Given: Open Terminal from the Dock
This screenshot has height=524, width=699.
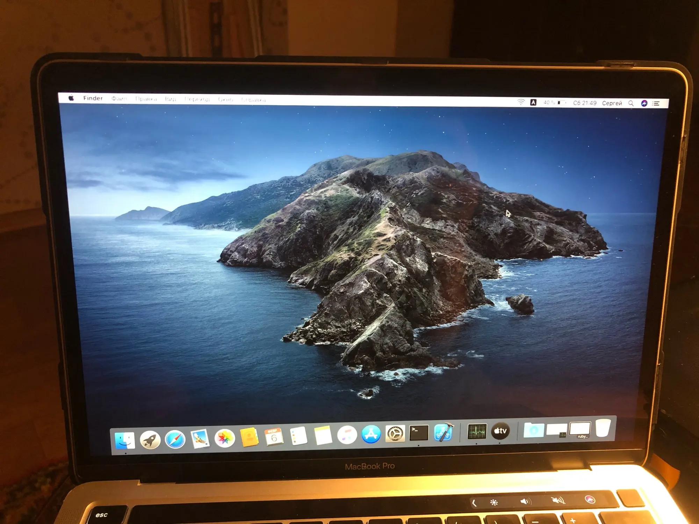Looking at the screenshot, I should coord(419,433).
